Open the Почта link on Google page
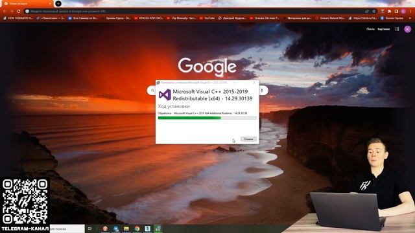The height and width of the screenshot is (233, 415). pyautogui.click(x=370, y=29)
